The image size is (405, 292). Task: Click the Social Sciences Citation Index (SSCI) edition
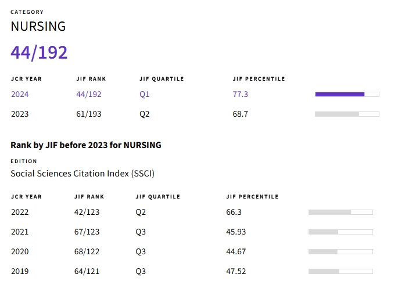tap(83, 173)
